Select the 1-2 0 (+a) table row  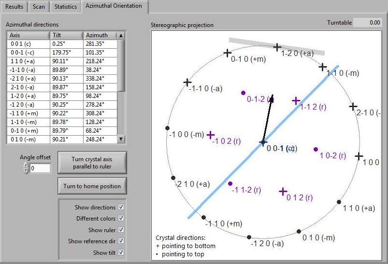pyautogui.click(x=62, y=96)
